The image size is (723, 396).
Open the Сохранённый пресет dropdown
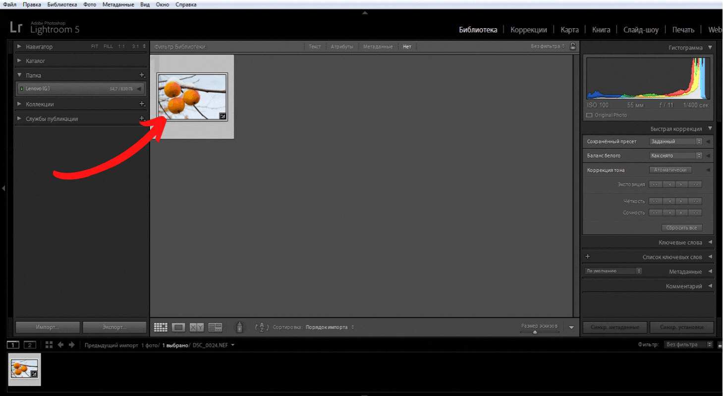click(x=676, y=141)
